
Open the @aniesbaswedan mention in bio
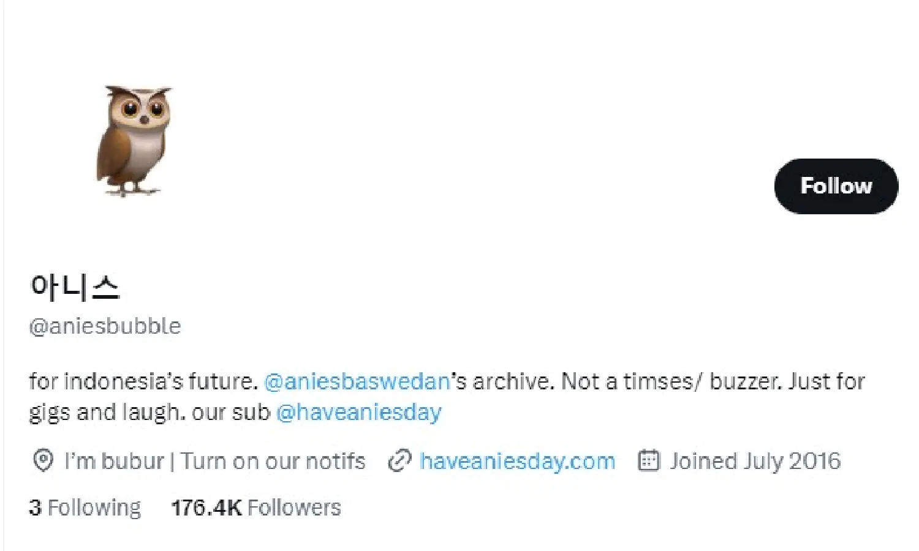[x=357, y=381]
